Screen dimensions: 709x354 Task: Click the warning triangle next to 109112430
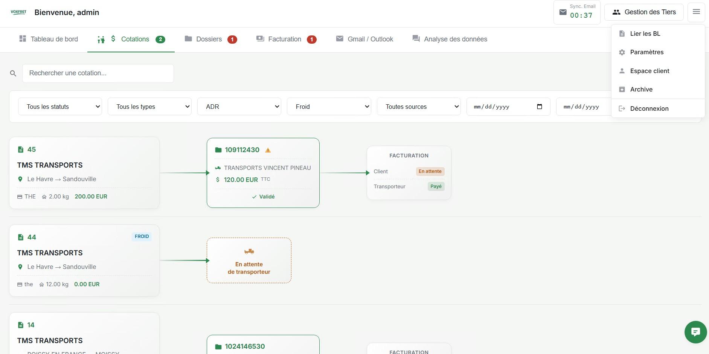point(268,150)
